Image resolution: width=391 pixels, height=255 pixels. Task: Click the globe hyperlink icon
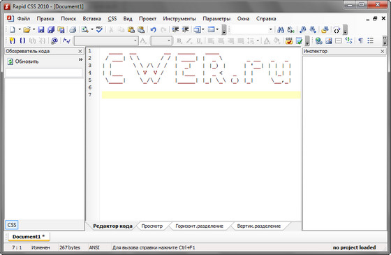coord(318,41)
